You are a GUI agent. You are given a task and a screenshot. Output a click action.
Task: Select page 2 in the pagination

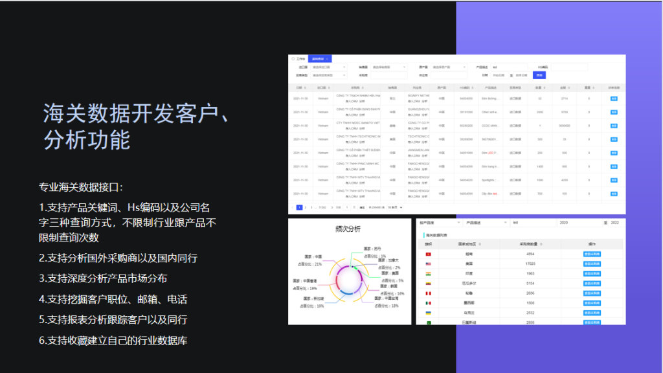click(306, 207)
